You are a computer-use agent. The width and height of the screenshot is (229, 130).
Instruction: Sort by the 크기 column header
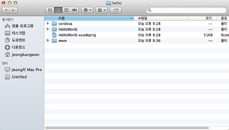(202, 18)
